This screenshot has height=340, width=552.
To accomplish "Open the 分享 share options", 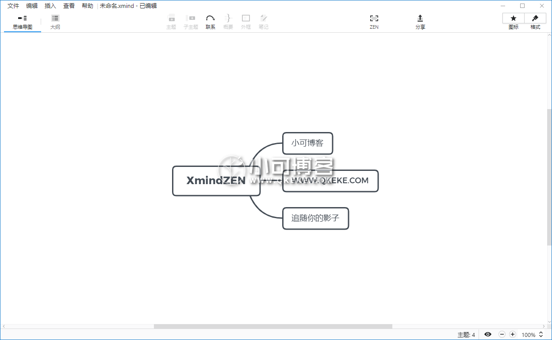I will [x=420, y=22].
